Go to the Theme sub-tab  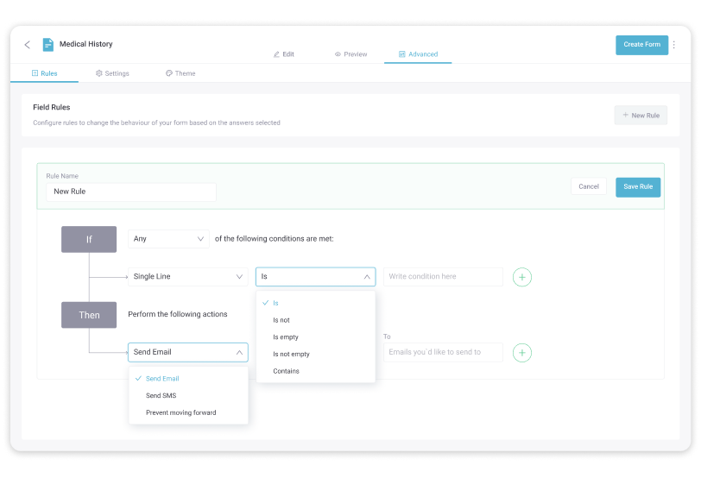(x=180, y=73)
